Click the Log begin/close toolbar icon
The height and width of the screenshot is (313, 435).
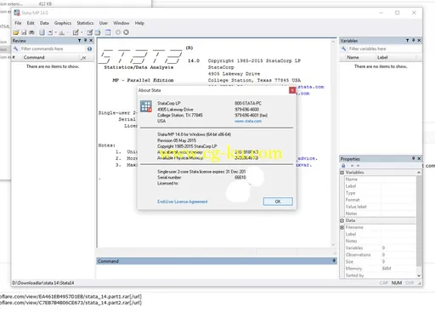pyautogui.click(x=42, y=32)
